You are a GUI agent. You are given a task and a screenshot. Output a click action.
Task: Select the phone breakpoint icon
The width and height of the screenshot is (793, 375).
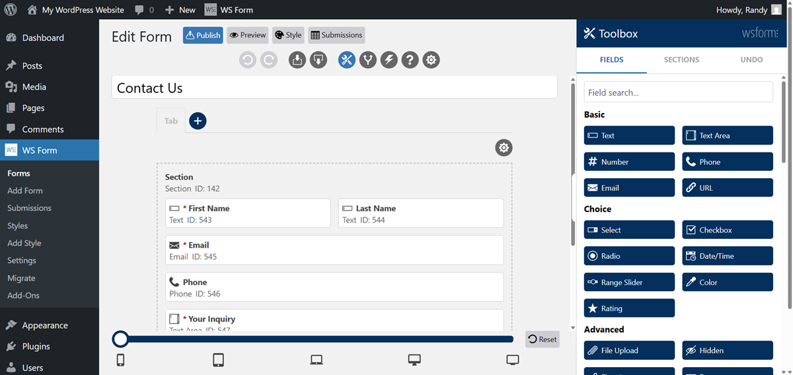pos(120,360)
